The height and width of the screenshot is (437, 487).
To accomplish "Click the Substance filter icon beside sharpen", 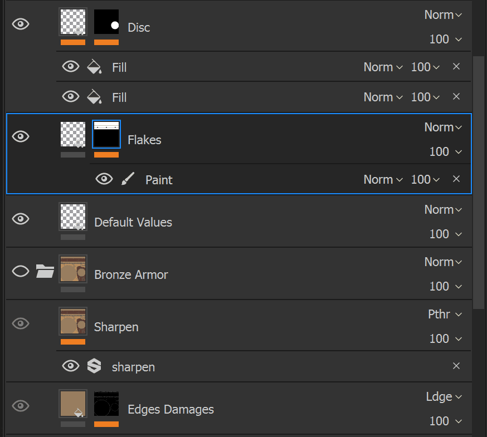I will coord(94,366).
